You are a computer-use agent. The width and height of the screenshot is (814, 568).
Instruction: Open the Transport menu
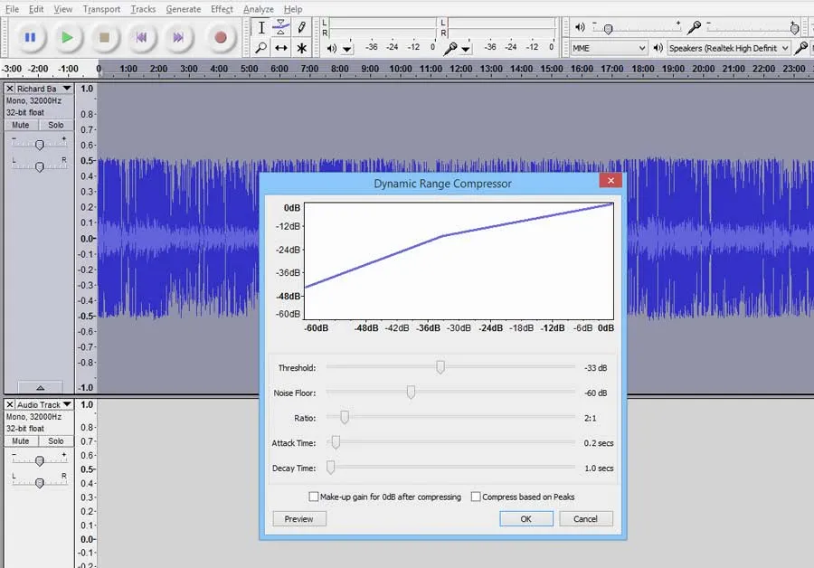[100, 9]
